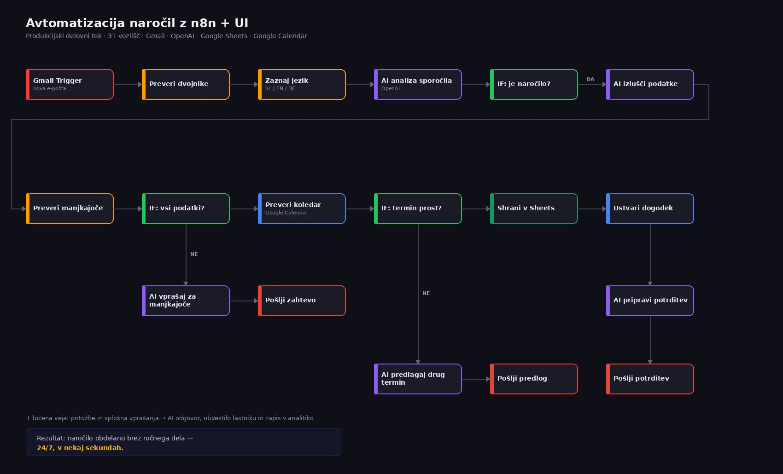This screenshot has height=474, width=783.
Task: Click the Rezultat summary box
Action: pos(183,442)
